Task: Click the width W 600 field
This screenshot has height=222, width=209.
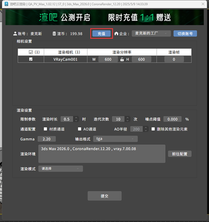Action: 108,59
